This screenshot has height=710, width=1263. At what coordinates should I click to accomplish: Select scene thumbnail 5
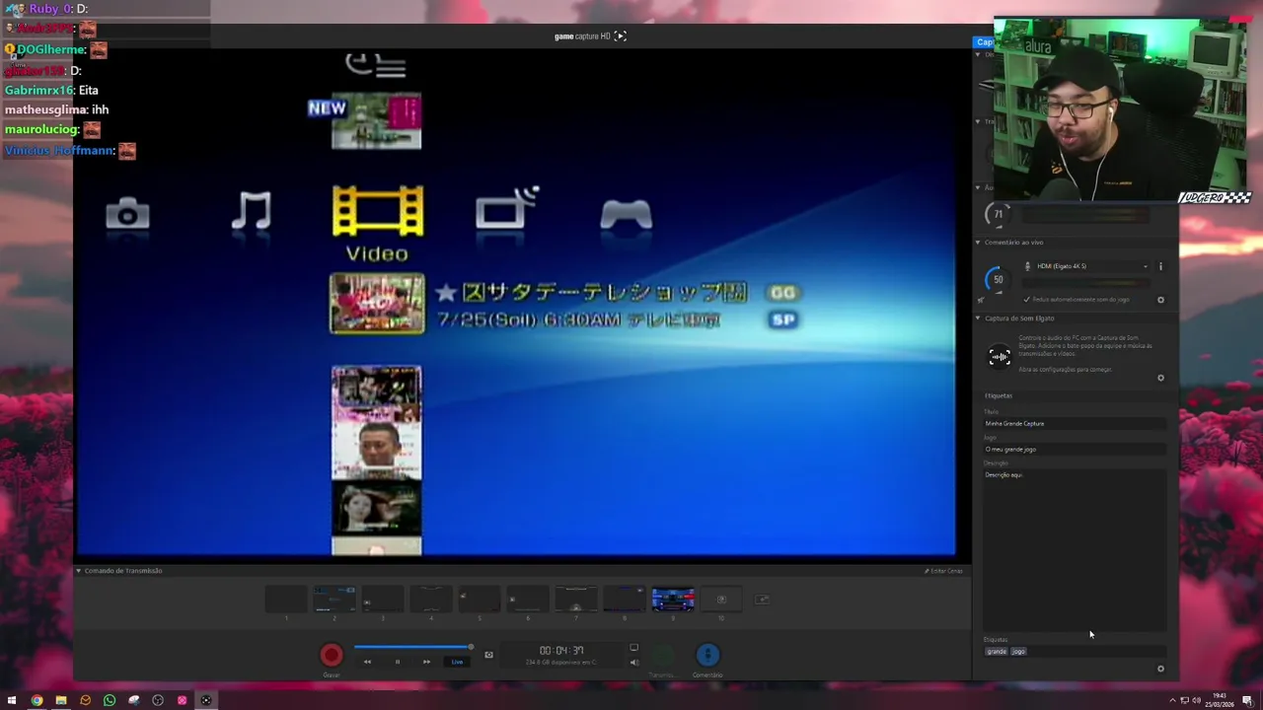click(x=480, y=600)
